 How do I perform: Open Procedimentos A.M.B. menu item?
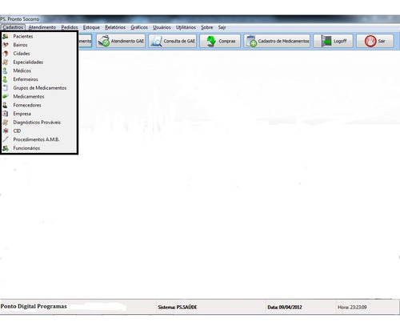pos(39,139)
